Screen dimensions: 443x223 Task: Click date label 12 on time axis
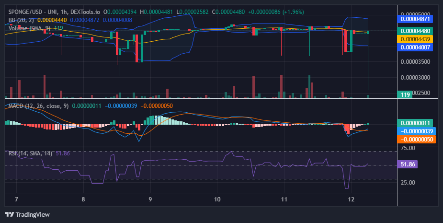pos(351,199)
